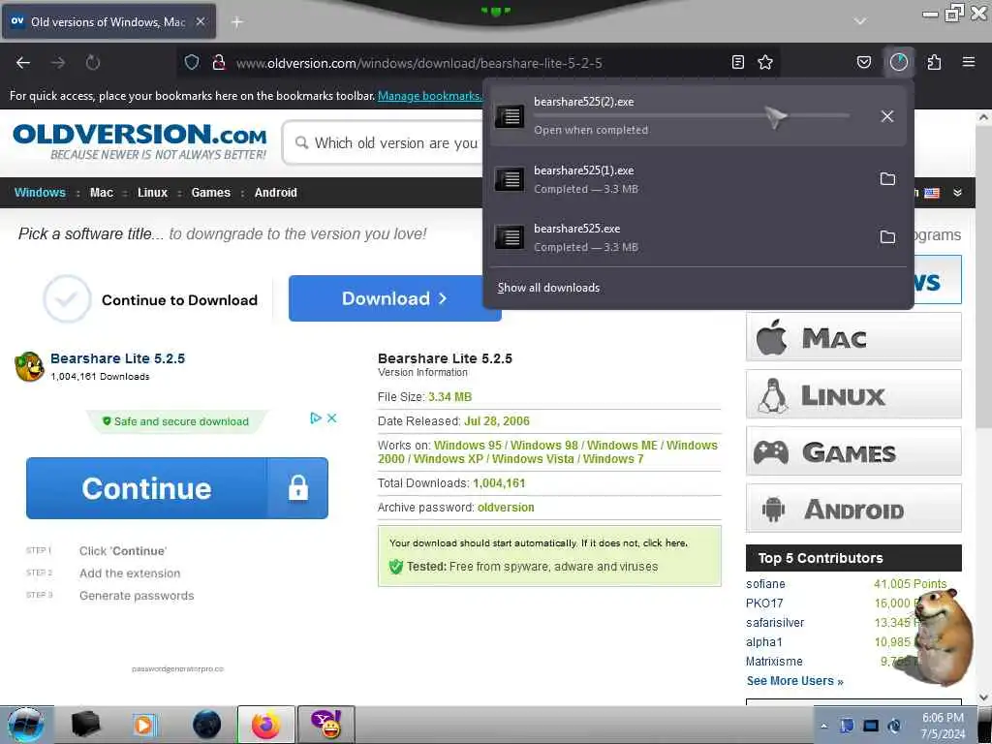Click the US flag language icon

click(x=932, y=193)
